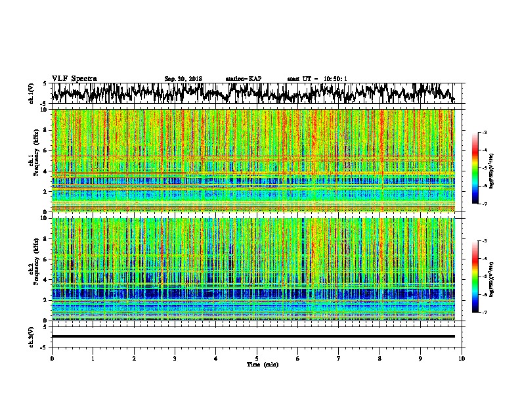Click the time axis tick label "7"
Image resolution: width=520 pixels, height=402 pixels.
click(339, 359)
